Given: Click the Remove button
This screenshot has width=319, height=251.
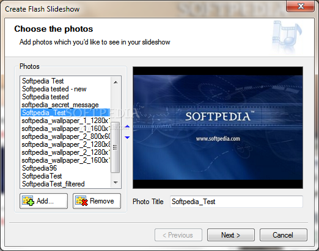Looking at the screenshot, I should point(97,201).
